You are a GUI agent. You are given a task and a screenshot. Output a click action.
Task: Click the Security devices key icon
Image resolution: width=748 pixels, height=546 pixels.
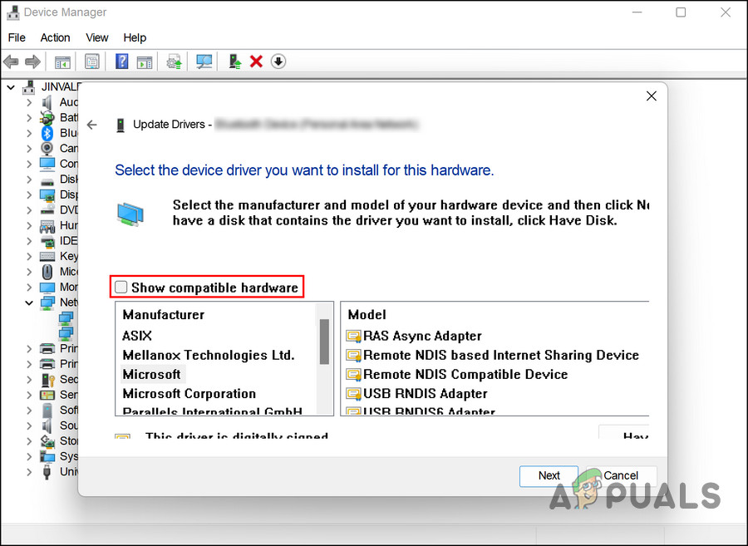coord(47,380)
